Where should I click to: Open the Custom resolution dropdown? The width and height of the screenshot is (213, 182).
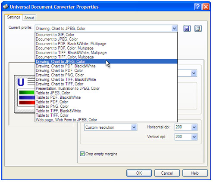click(x=134, y=127)
